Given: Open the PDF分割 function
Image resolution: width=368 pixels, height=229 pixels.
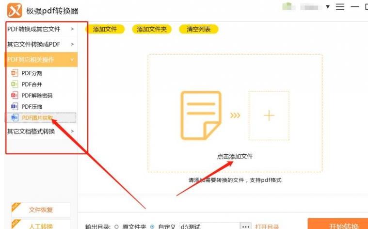Looking at the screenshot, I should coord(32,73).
